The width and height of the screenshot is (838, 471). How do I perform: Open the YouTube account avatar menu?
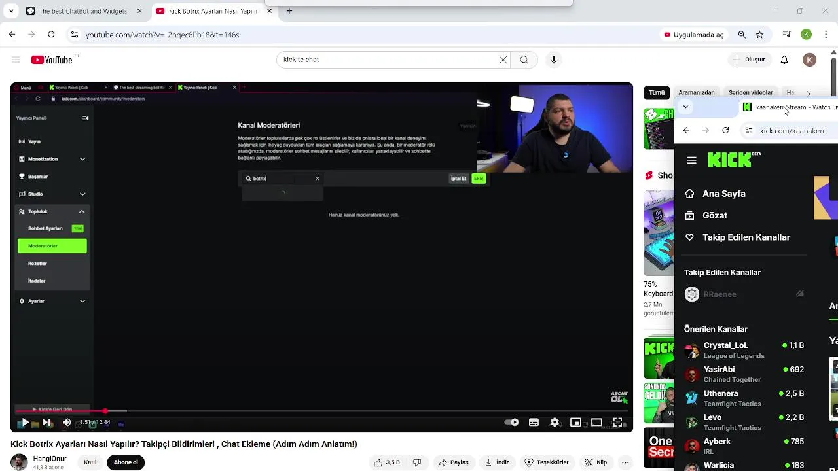pos(810,60)
